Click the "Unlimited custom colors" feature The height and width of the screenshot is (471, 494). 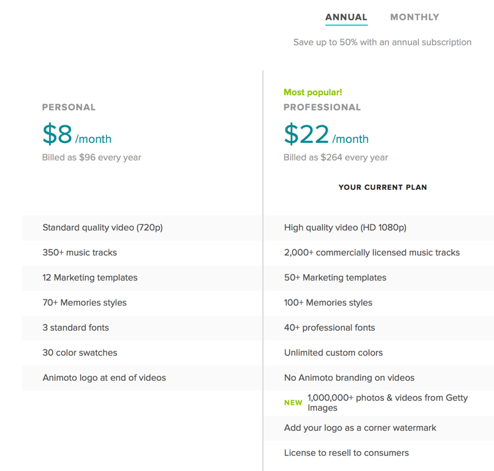(x=333, y=353)
